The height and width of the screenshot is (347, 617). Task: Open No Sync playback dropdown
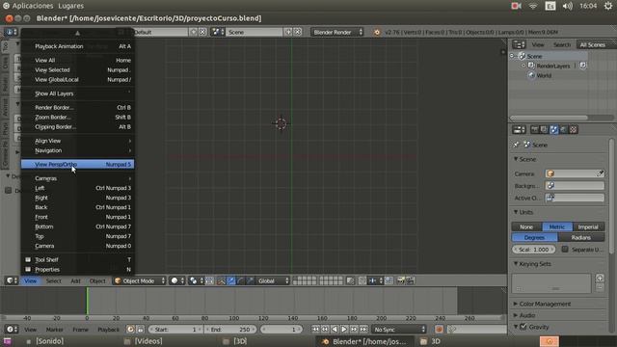click(x=399, y=330)
